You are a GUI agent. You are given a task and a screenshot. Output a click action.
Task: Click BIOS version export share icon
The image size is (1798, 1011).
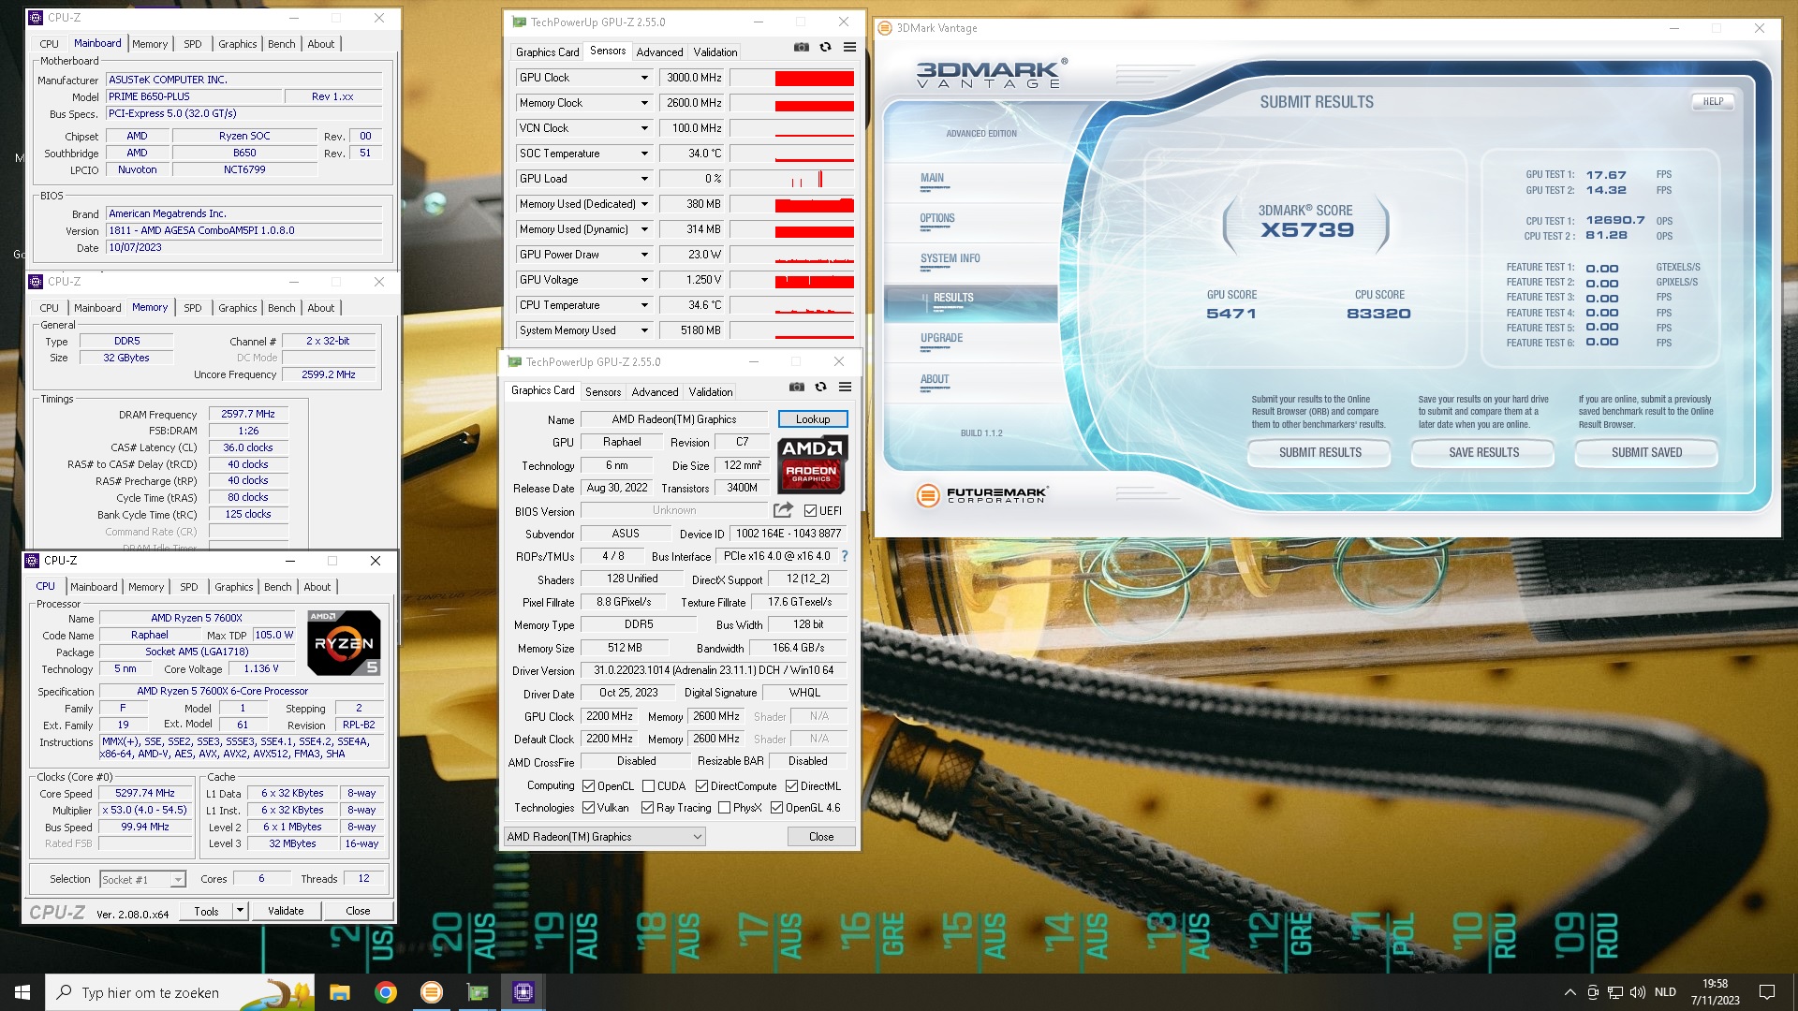point(783,510)
